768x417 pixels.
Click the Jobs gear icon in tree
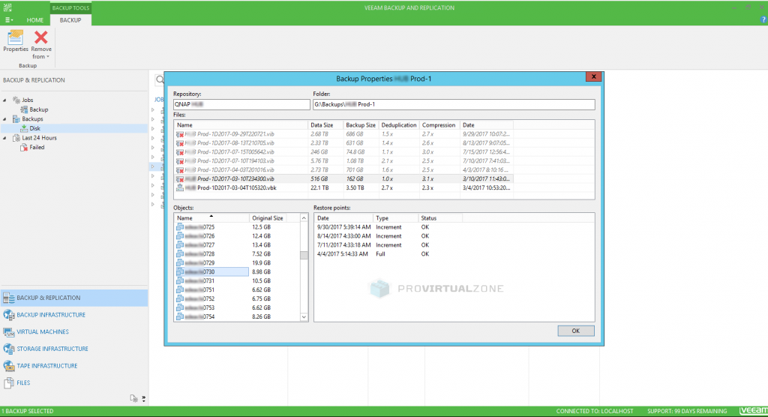[x=16, y=100]
